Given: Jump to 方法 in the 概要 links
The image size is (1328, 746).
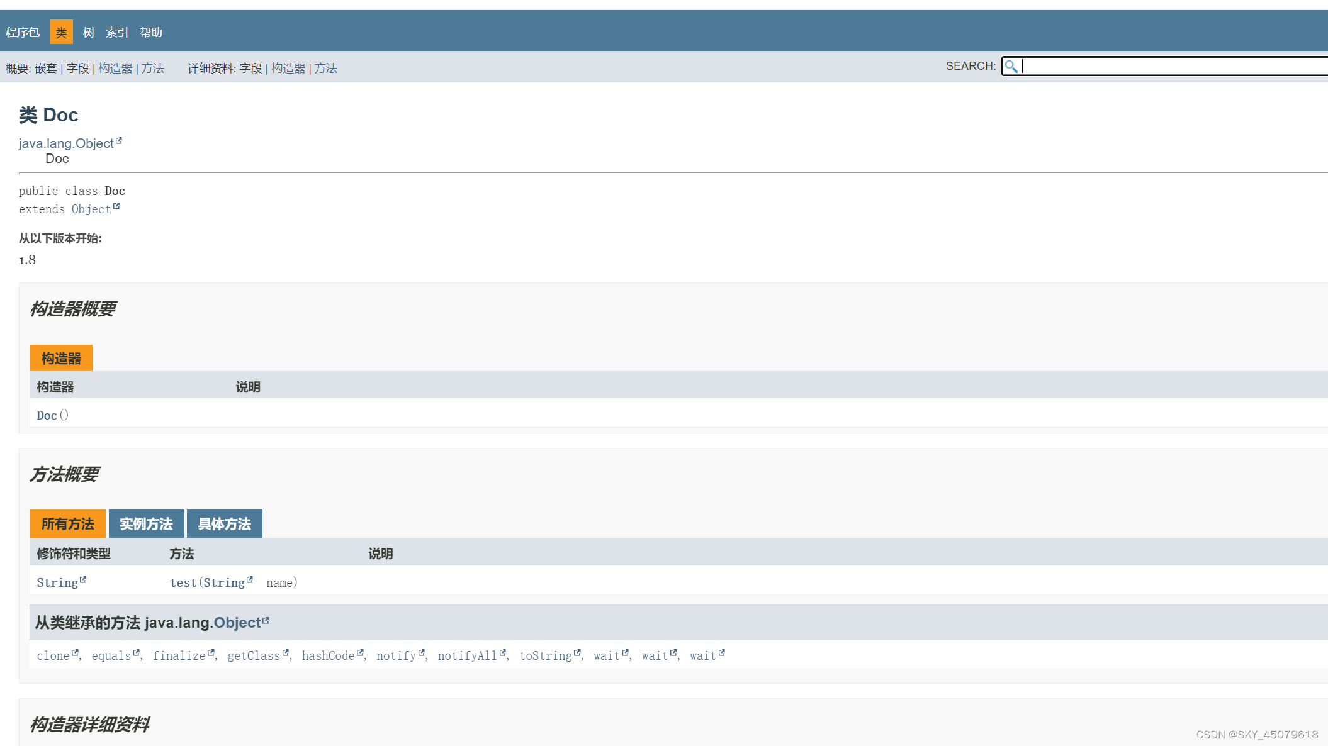Looking at the screenshot, I should tap(153, 68).
